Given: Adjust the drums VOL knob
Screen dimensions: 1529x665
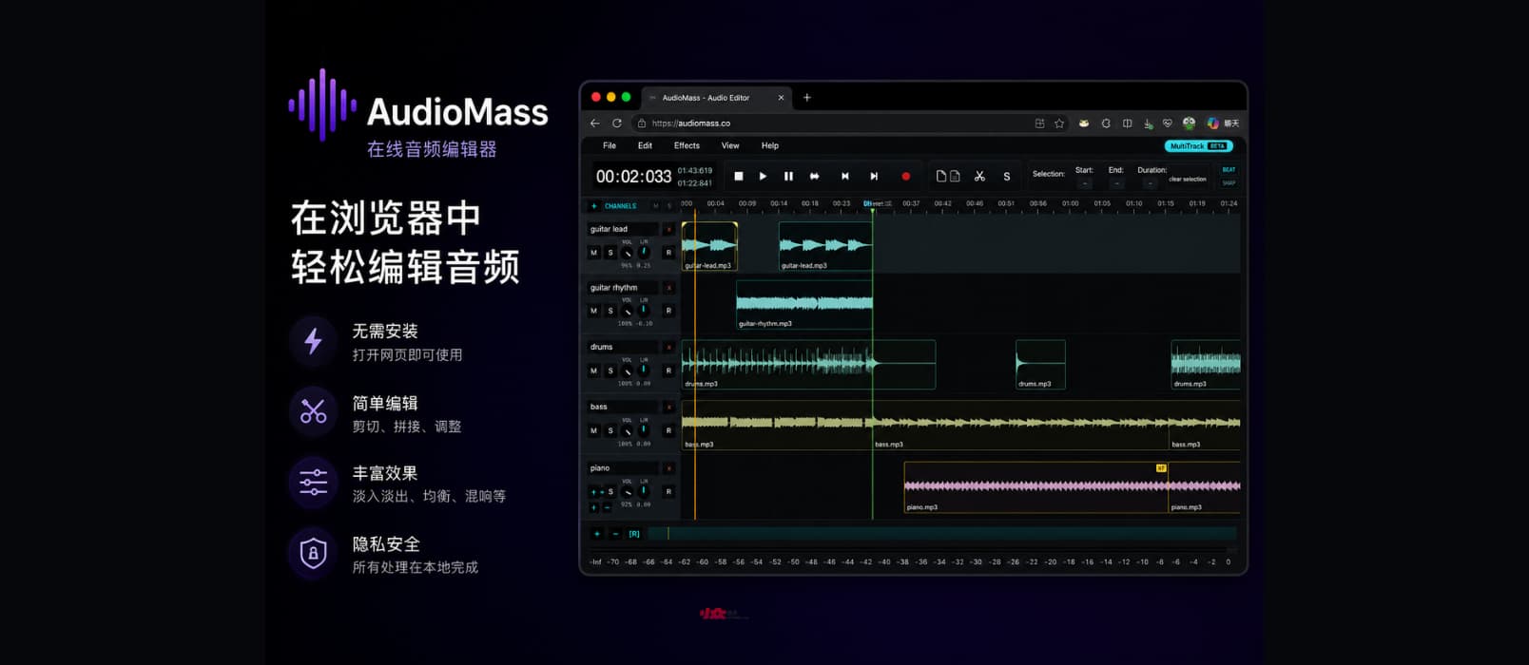Looking at the screenshot, I should coord(628,370).
